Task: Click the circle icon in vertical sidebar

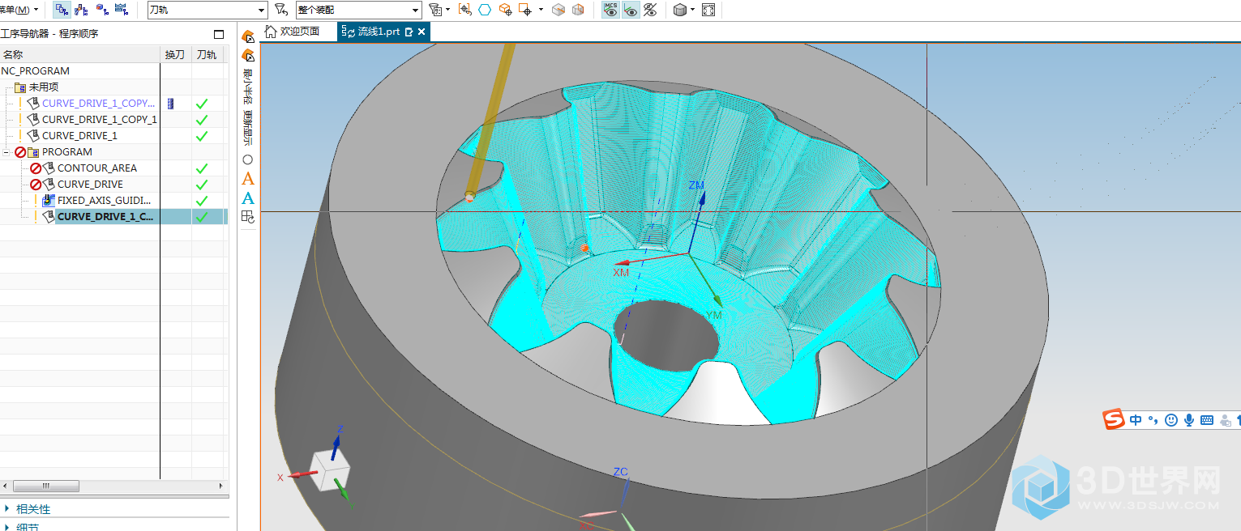Action: pos(248,159)
